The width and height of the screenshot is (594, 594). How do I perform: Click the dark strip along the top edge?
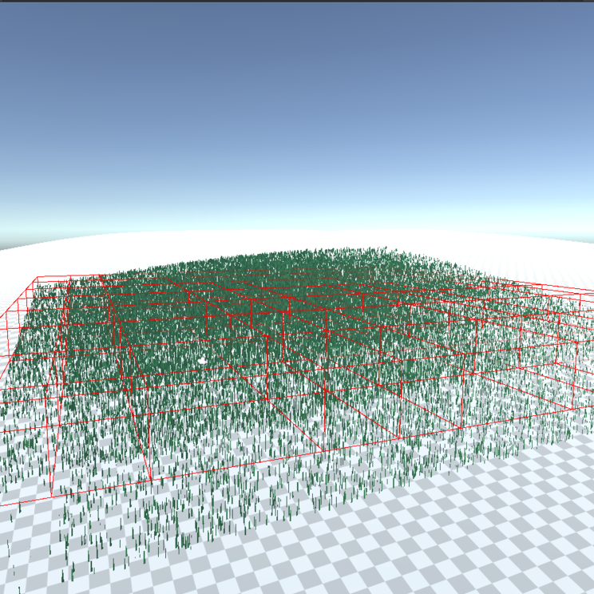click(x=297, y=1)
